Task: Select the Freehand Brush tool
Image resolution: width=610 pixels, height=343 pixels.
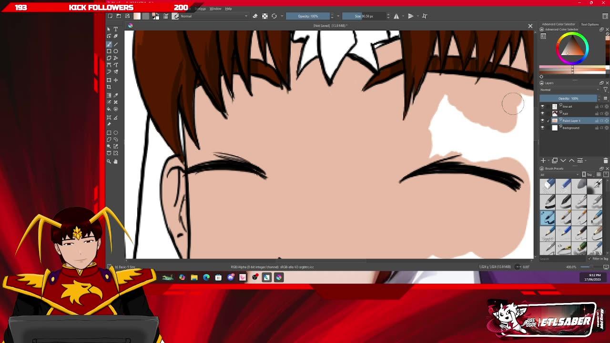Action: point(109,44)
